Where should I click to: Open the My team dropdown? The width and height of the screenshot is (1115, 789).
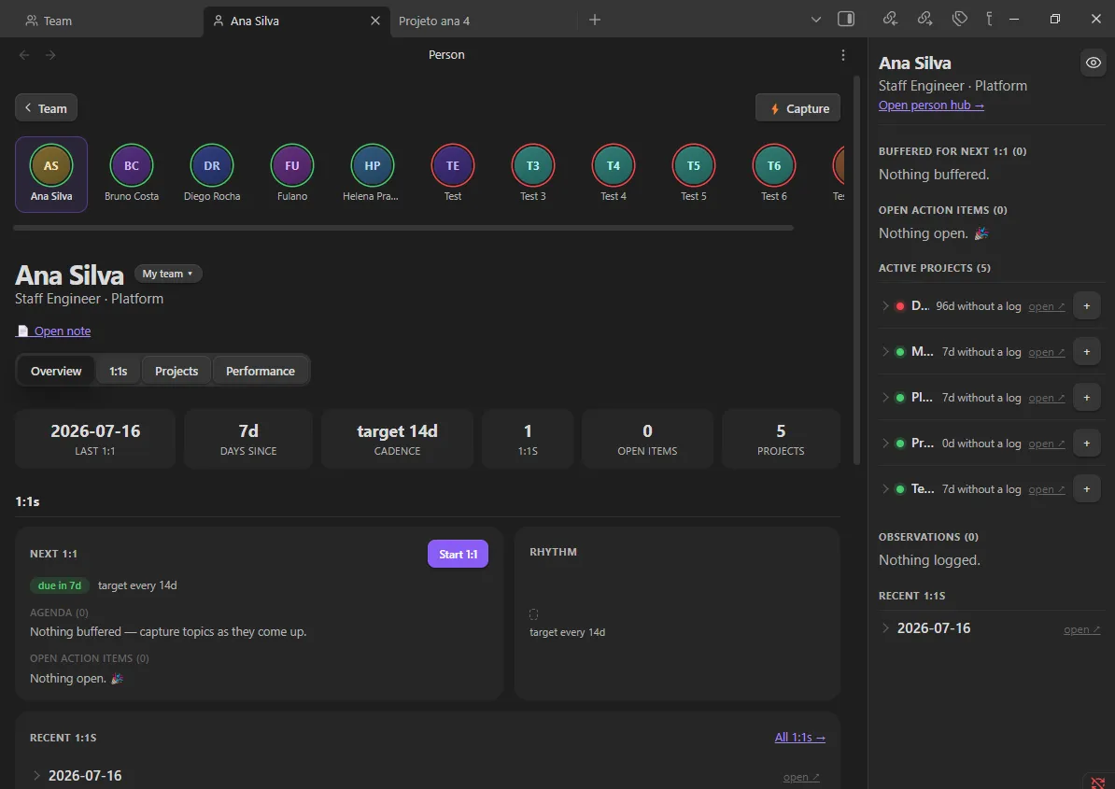pos(168,274)
